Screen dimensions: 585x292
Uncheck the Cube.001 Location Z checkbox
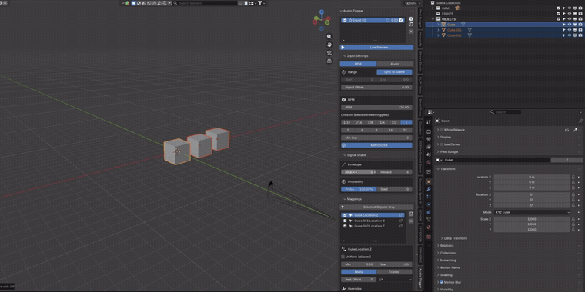point(345,221)
